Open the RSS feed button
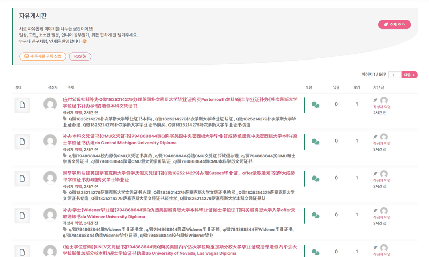 click(80, 56)
